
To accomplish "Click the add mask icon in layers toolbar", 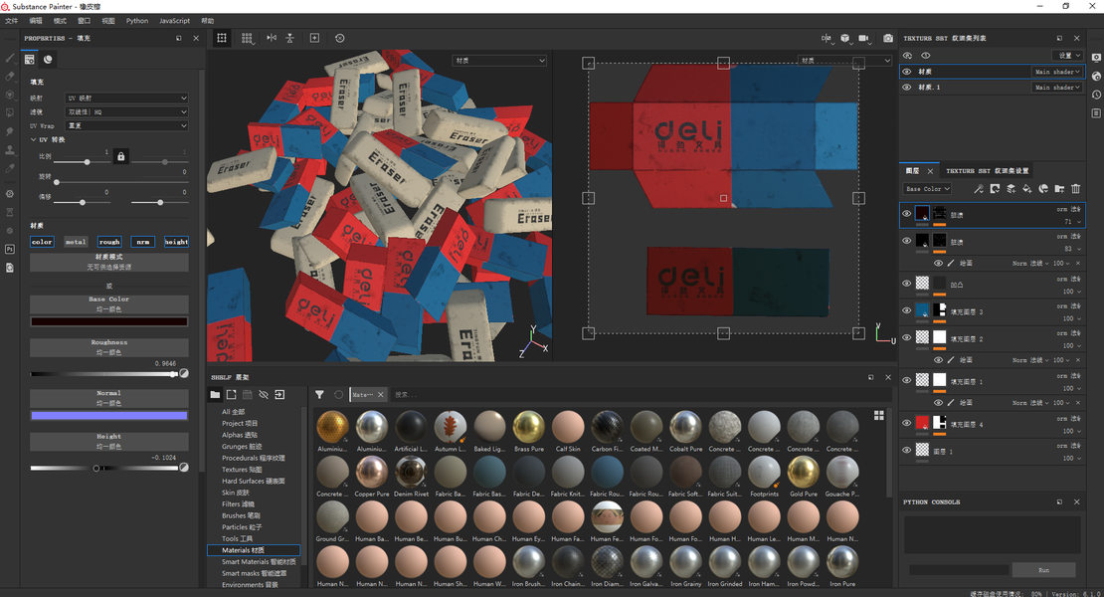I will (995, 189).
